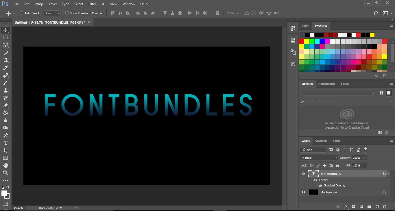Delete layer with Layers panel trash icon
This screenshot has height=211, width=395.
(x=385, y=207)
